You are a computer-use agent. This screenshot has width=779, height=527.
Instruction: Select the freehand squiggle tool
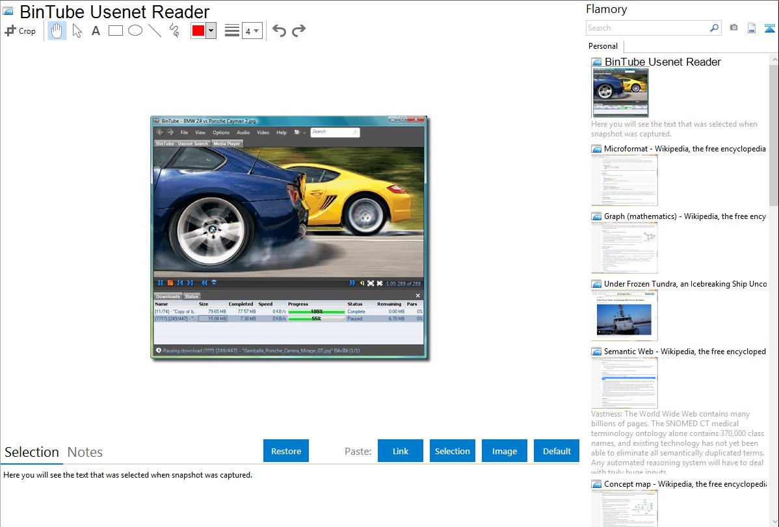click(x=174, y=31)
